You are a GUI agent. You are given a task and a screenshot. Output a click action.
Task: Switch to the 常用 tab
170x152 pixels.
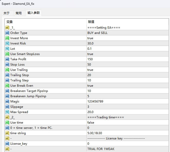click(19, 13)
